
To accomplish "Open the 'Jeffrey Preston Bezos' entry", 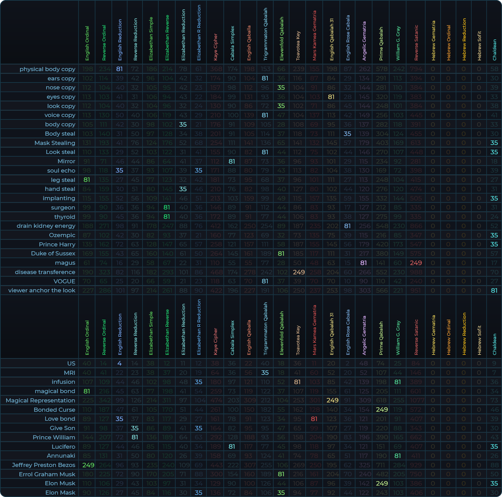I will [x=43, y=465].
